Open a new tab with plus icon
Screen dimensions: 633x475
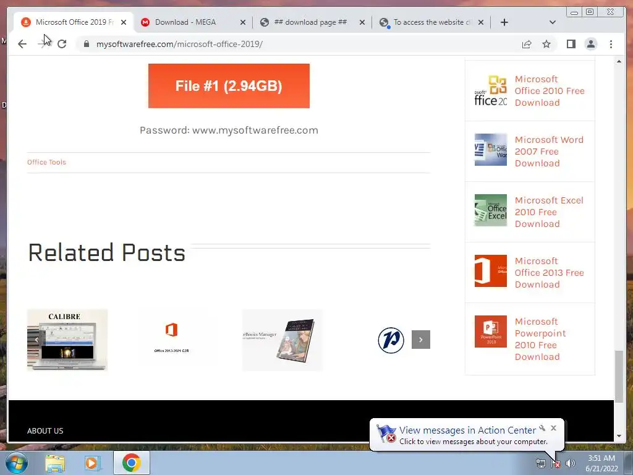coord(504,22)
